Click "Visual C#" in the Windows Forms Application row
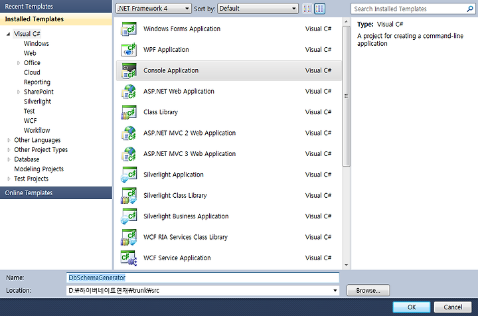This screenshot has width=478, height=316. point(318,29)
